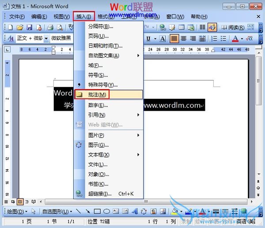Screen dimensions: 265x228
Task: Toggle Underline formatting
Action: [148, 39]
